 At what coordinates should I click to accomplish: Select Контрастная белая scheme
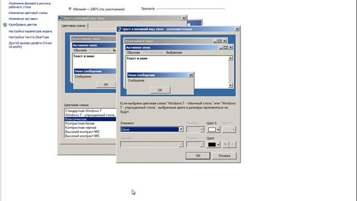pos(80,123)
